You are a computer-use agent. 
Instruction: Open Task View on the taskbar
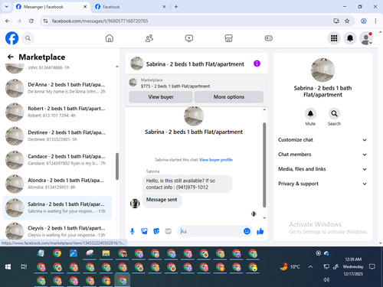(x=24, y=267)
